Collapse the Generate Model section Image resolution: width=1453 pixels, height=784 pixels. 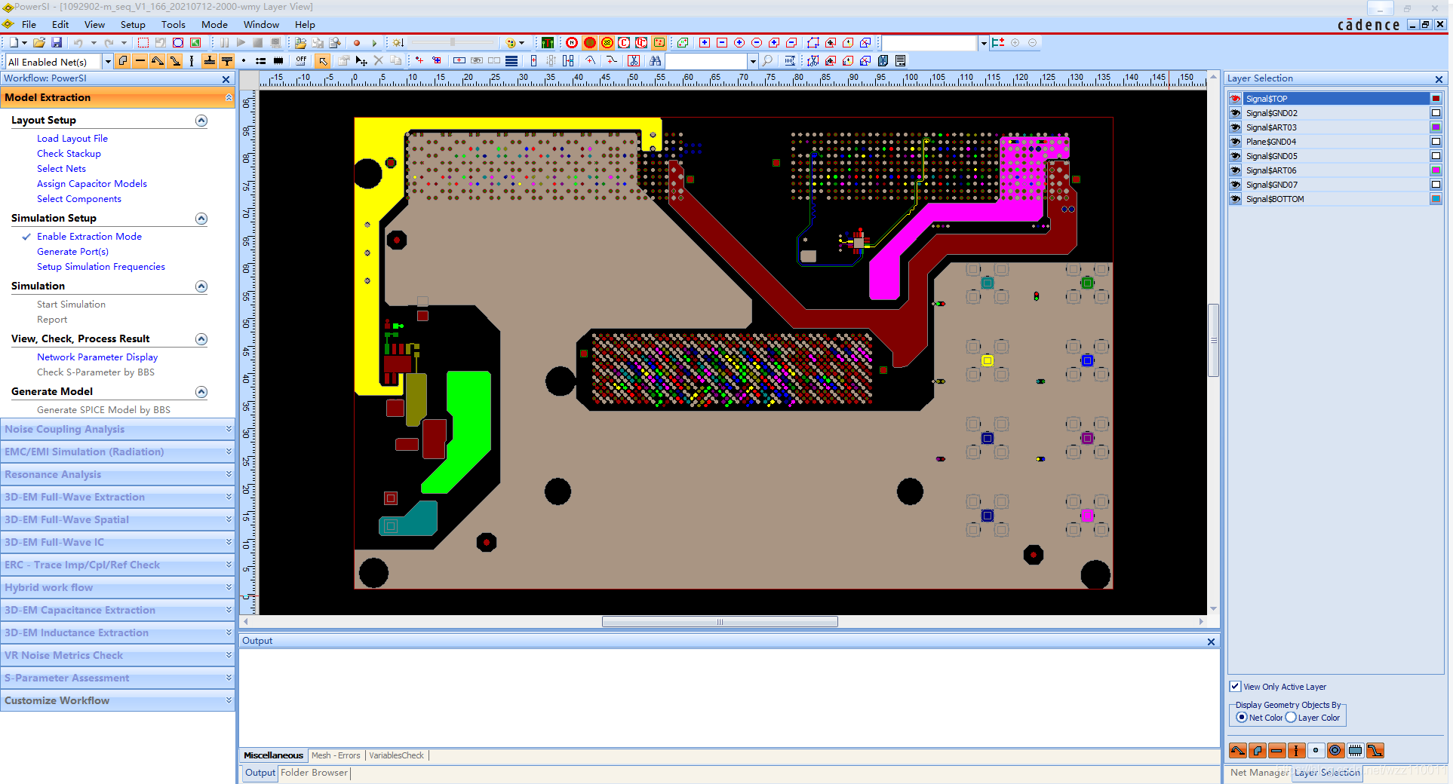coord(201,392)
